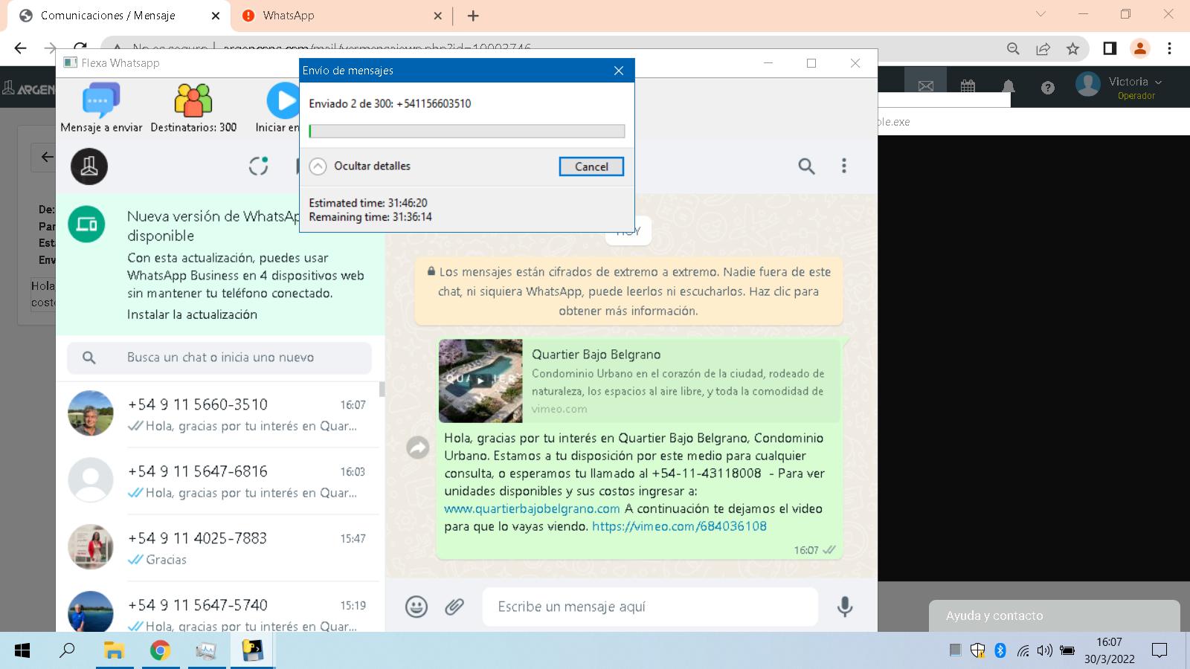Image resolution: width=1190 pixels, height=669 pixels.
Task: Focus the Escribe un mensaje aquí field
Action: point(650,607)
